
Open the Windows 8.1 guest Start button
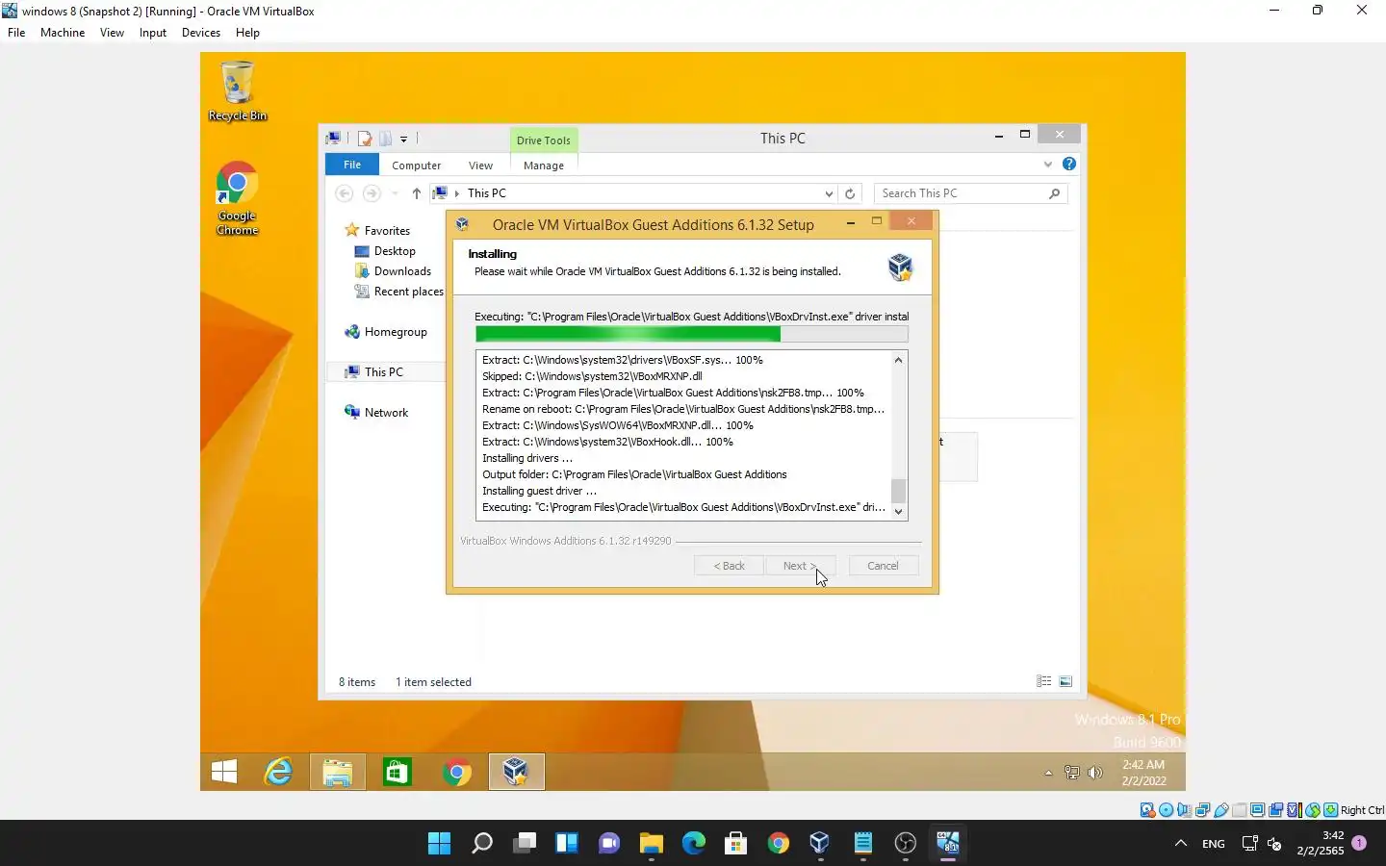(x=224, y=772)
